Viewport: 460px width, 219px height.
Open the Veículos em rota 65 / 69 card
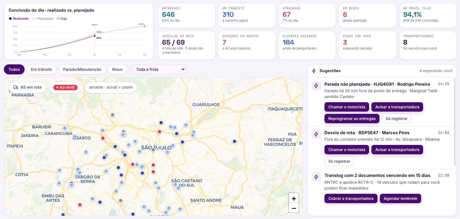187,45
